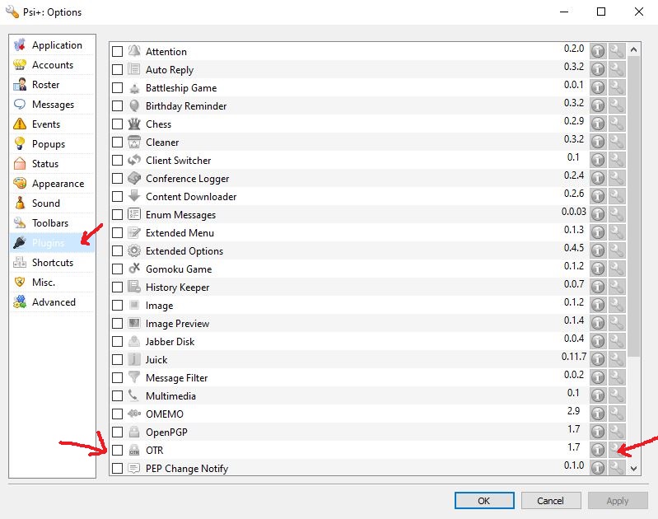Enable the OpenPGP plugin checkbox
This screenshot has width=658, height=519.
[117, 432]
